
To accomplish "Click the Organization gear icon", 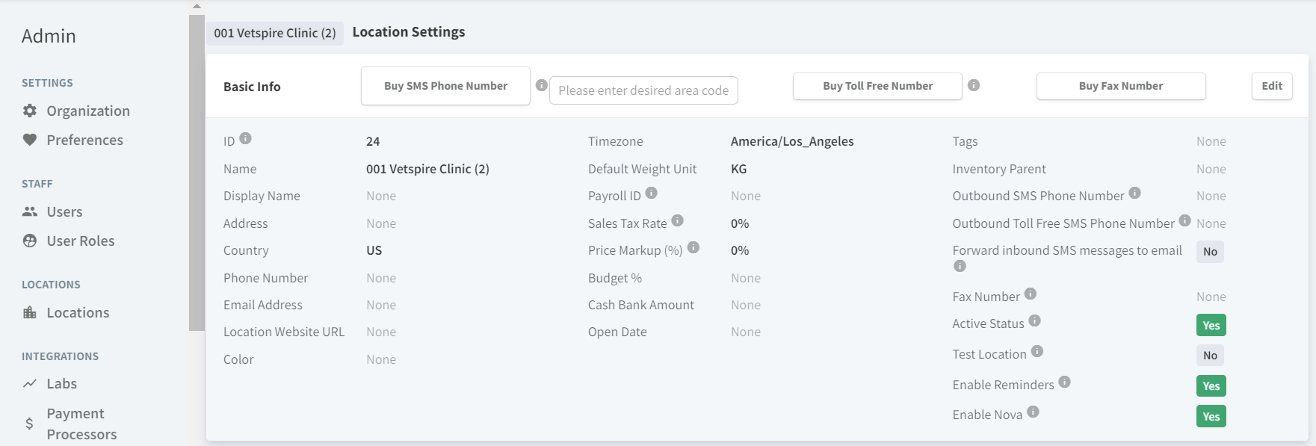I will click(30, 111).
